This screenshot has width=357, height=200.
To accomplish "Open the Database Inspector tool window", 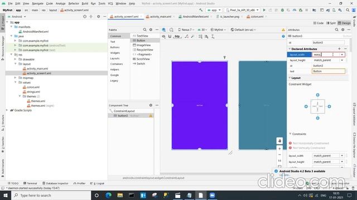I will [x=55, y=183].
